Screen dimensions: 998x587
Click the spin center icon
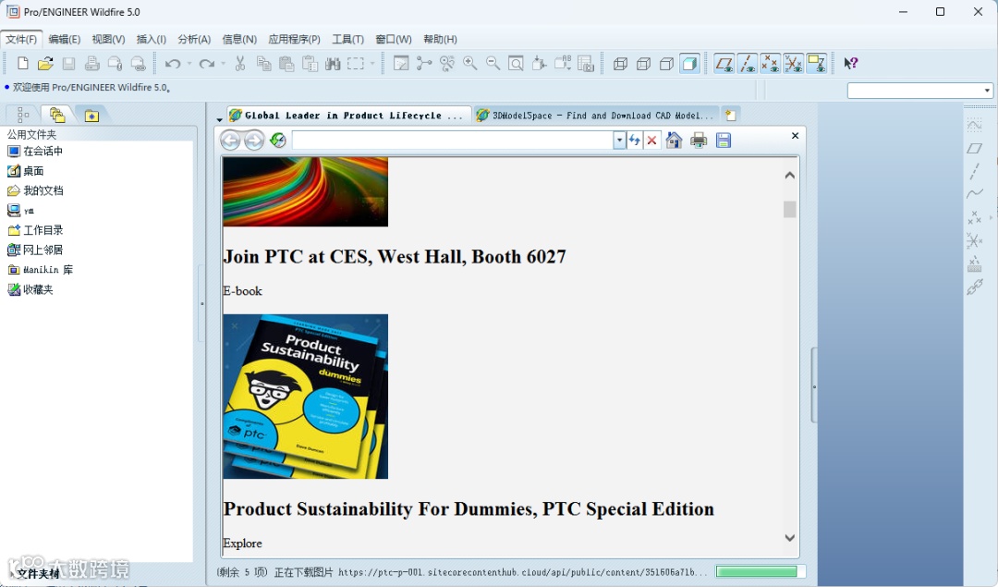click(x=424, y=63)
